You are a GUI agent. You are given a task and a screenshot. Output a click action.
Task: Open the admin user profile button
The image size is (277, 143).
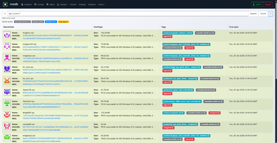(x=256, y=5)
